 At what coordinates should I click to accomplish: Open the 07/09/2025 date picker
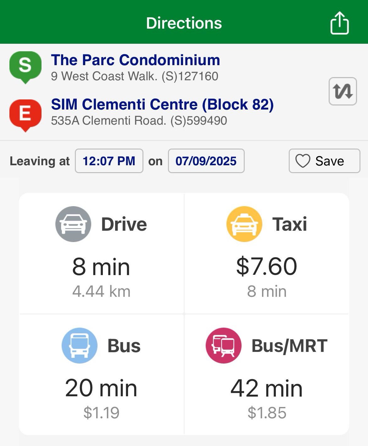tap(206, 161)
